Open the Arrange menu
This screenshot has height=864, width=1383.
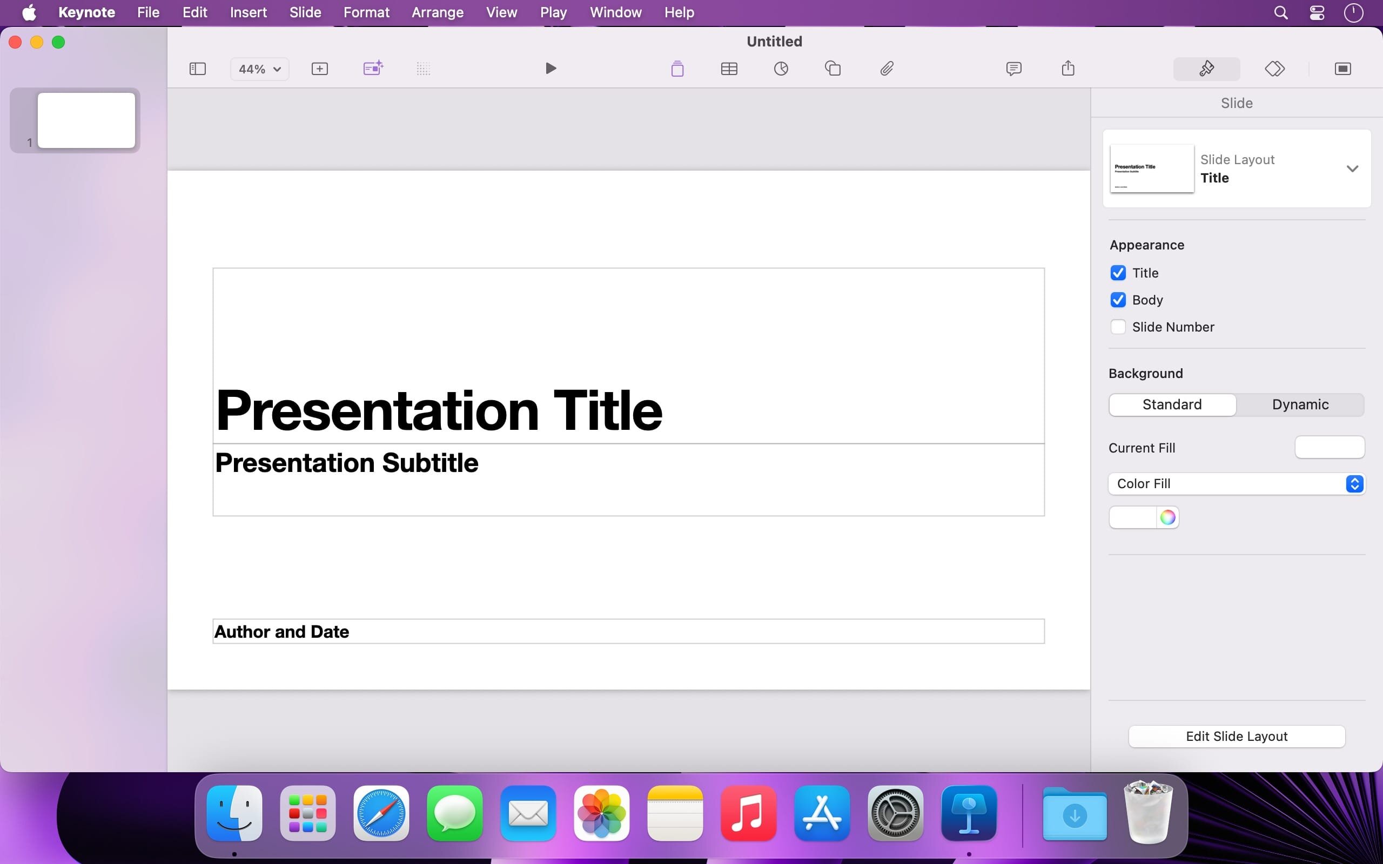click(x=437, y=12)
